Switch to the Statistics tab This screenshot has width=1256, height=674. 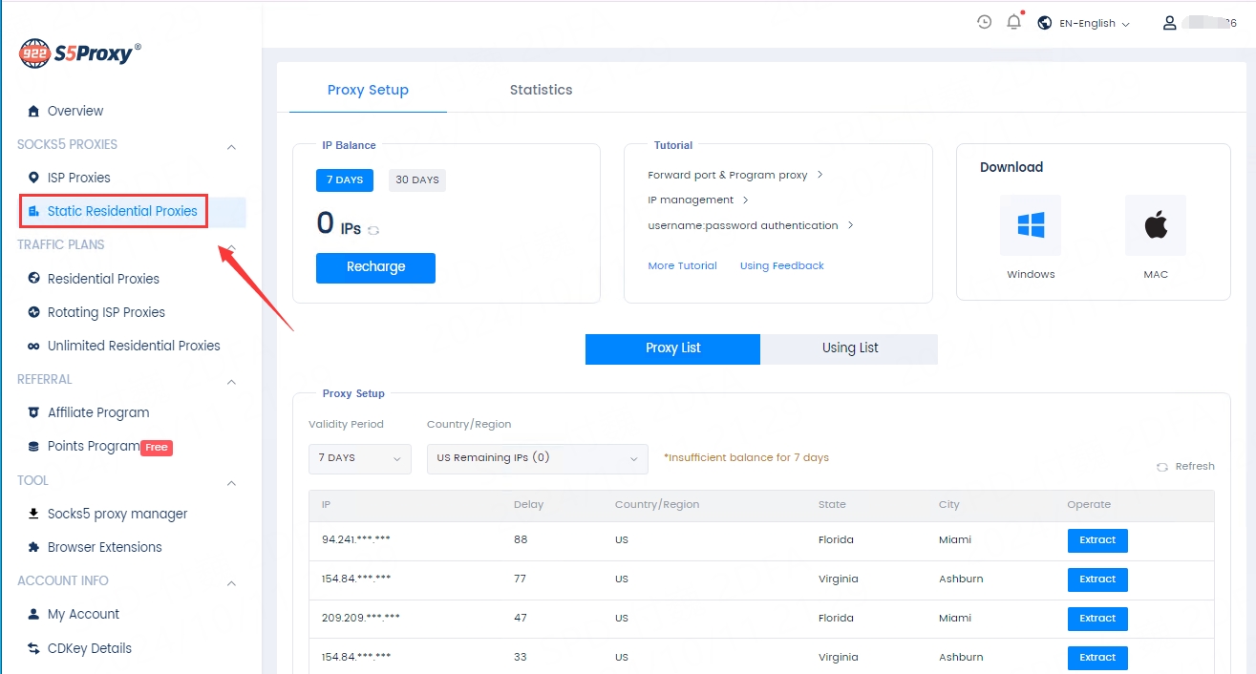pyautogui.click(x=541, y=90)
